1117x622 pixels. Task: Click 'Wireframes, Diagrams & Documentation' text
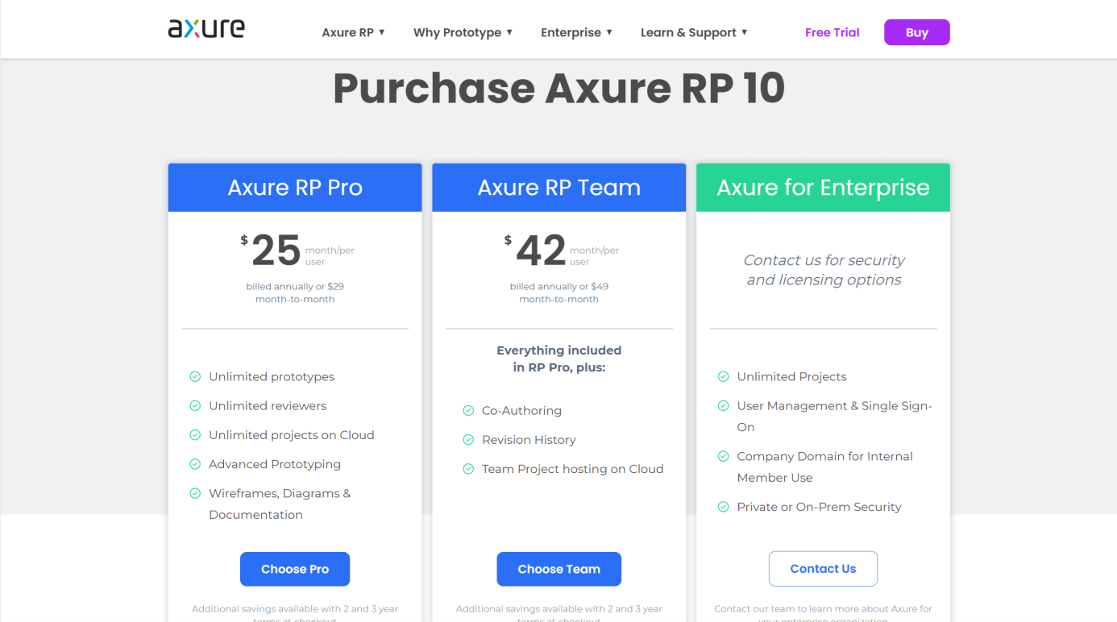(280, 504)
